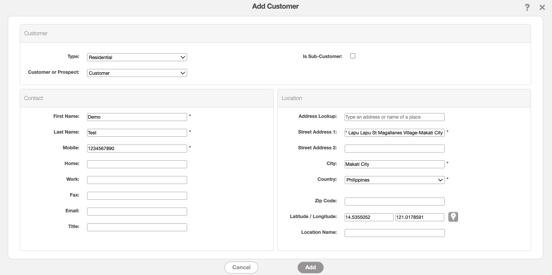Click into the Email field
This screenshot has height=275, width=552.
[137, 211]
